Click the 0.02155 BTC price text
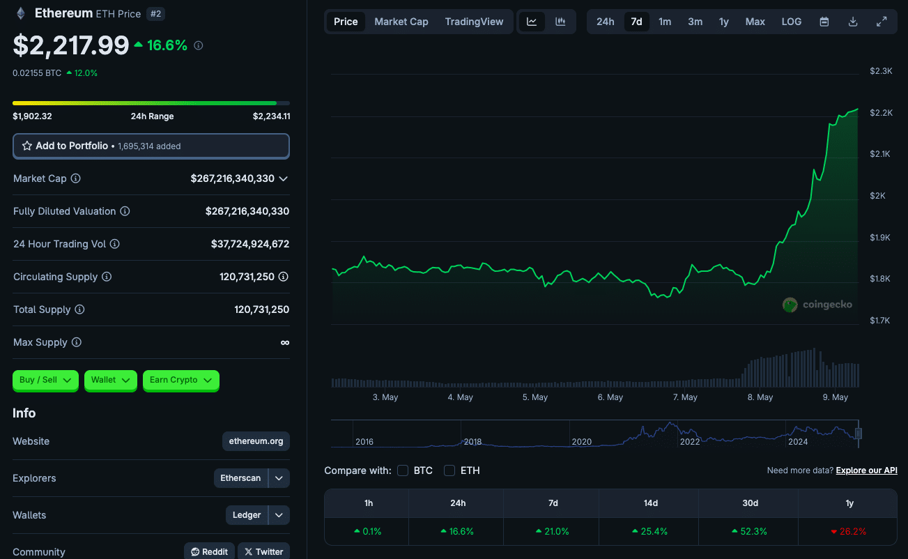The width and height of the screenshot is (908, 559). click(x=37, y=72)
